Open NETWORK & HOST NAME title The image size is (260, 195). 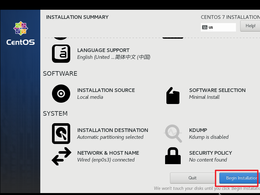click(x=108, y=153)
